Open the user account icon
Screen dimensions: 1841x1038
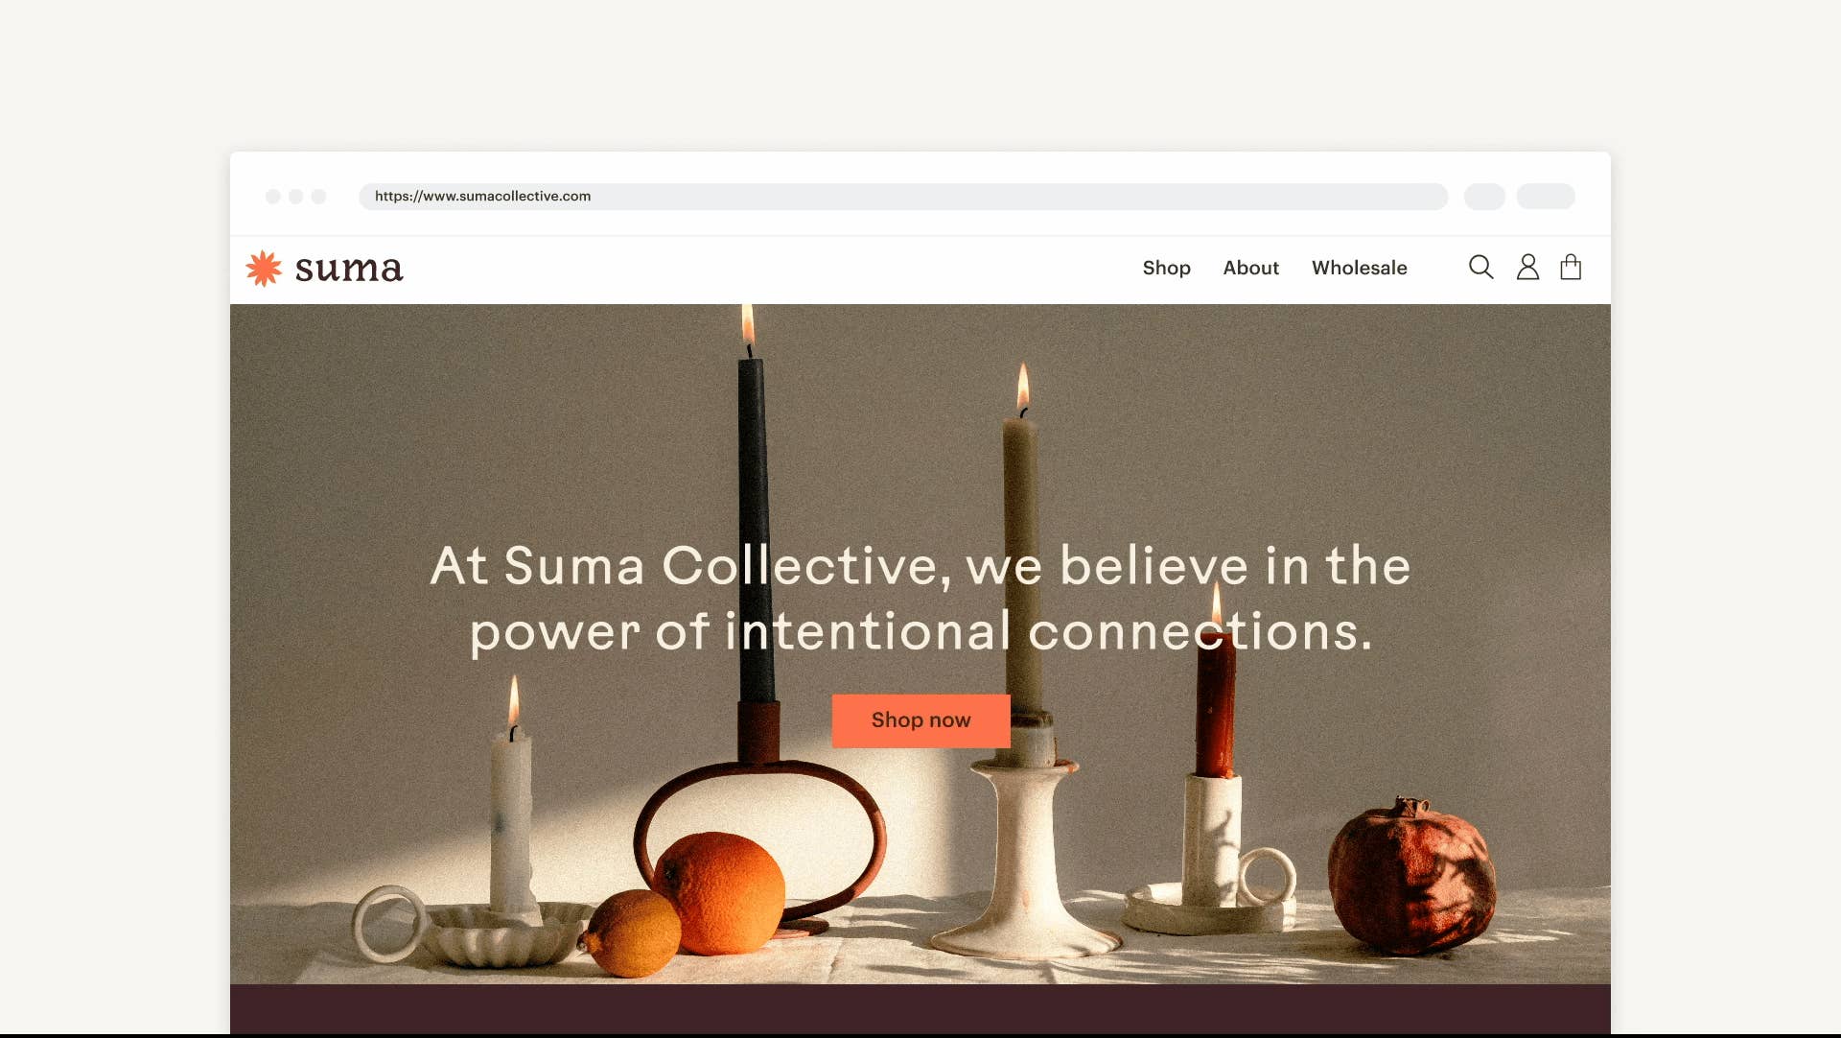tap(1527, 267)
